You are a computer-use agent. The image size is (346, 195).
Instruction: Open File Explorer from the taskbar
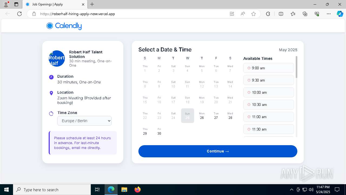124,190
